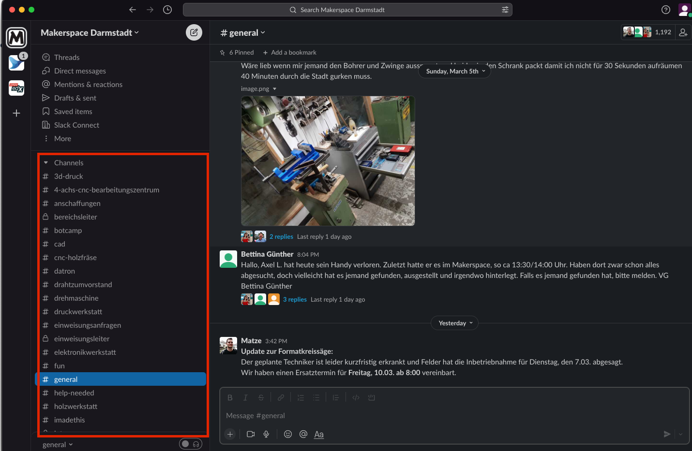This screenshot has width=692, height=451.
Task: Click the search filter sliders icon
Action: (505, 10)
